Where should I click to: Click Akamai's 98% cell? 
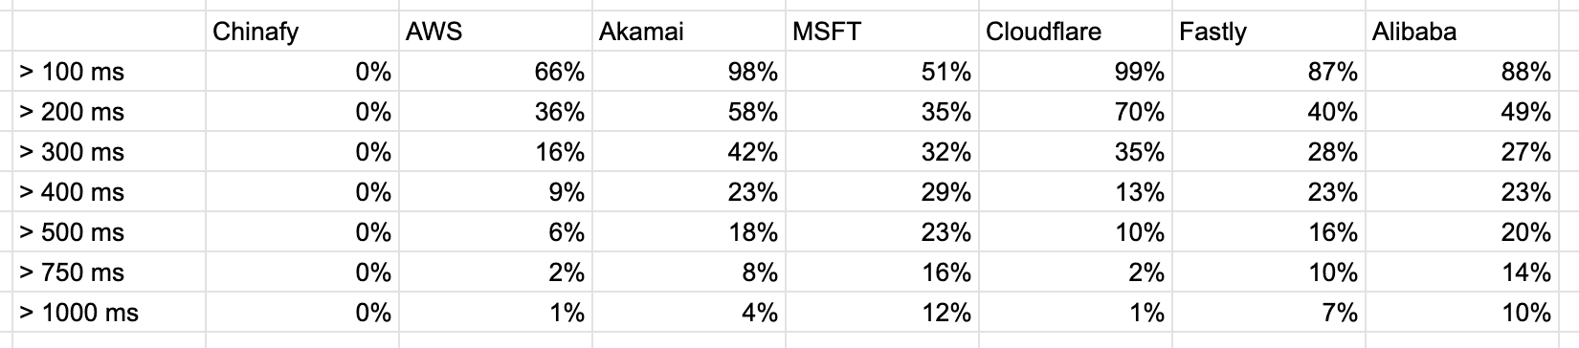pos(688,72)
